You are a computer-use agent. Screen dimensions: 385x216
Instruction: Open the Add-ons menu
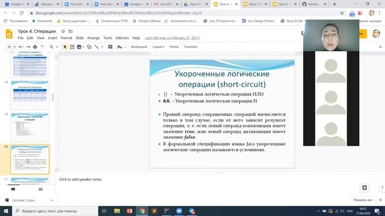tap(122, 38)
